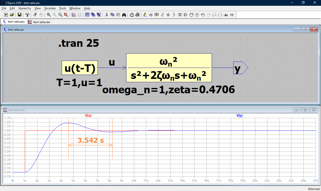The height and width of the screenshot is (191, 321).
Task: Run the simulation with running man icon
Action: coord(35,15)
